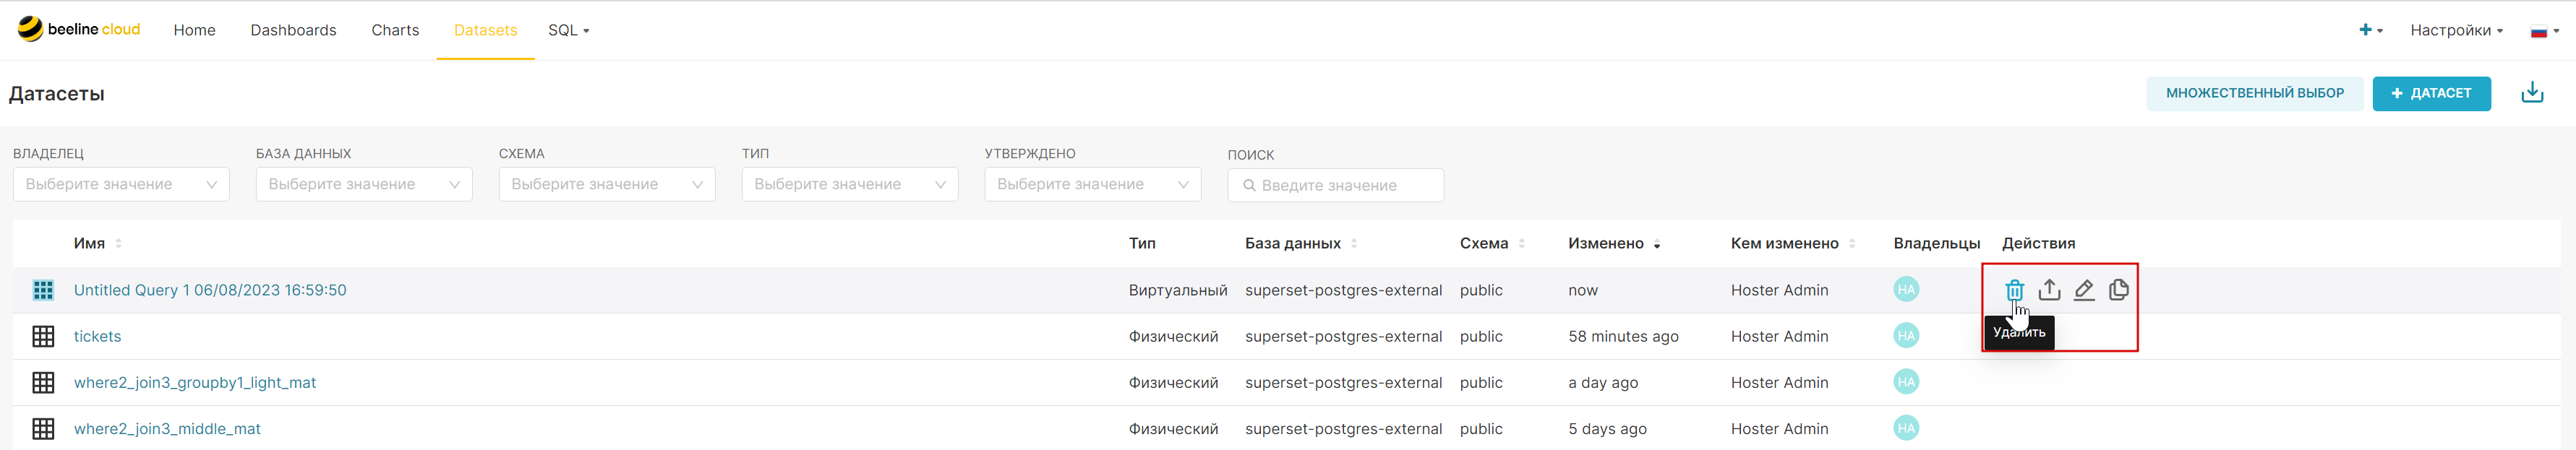Click the table icon beside where2_join3_middle_mat
The width and height of the screenshot is (2576, 450).
pyautogui.click(x=43, y=428)
